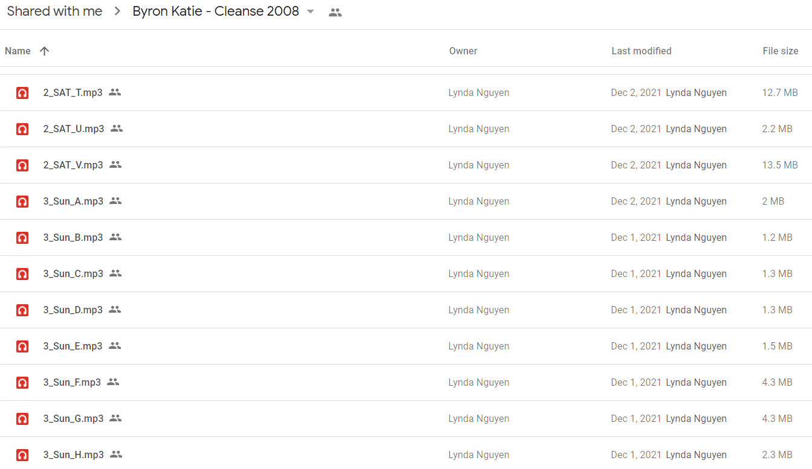Click the audio icon for 2_SAT_T.mp3

point(22,93)
